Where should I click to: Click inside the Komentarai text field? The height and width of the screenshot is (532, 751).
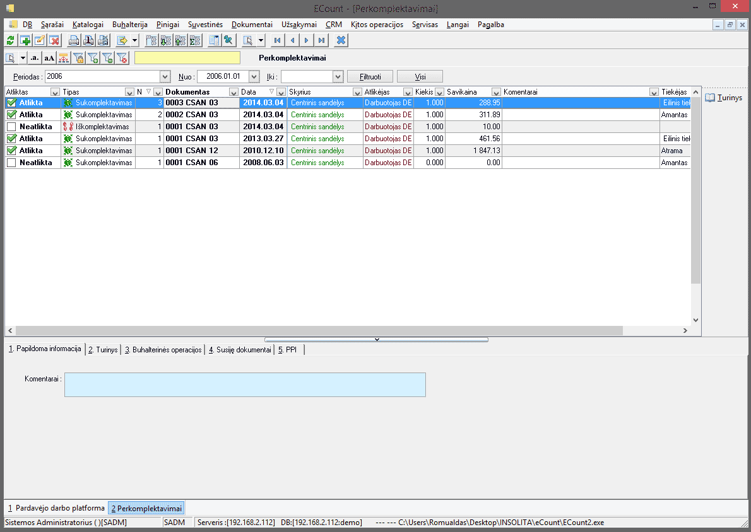click(245, 385)
